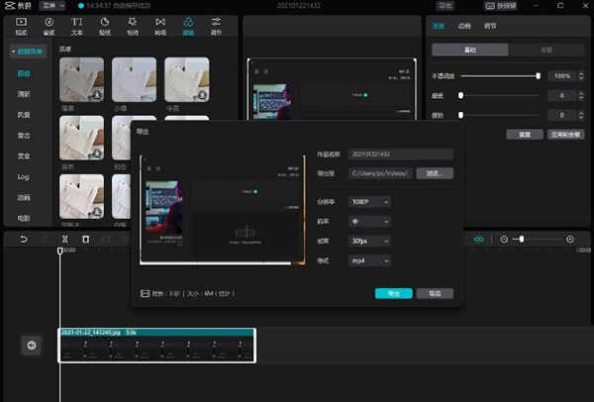Open the Adjustment panel icon
The width and height of the screenshot is (594, 402).
pos(216,26)
